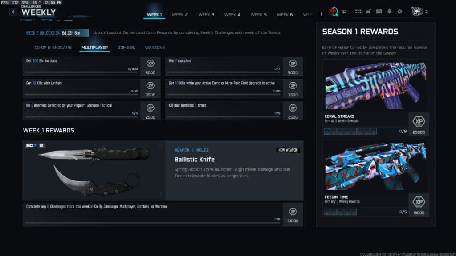Click the back arrow next to Weekly header
The image size is (456, 256).
coord(12,12)
